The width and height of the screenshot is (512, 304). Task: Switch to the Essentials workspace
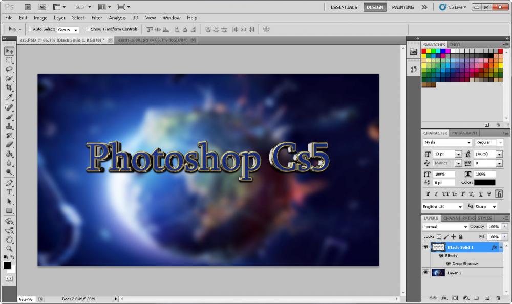point(344,7)
